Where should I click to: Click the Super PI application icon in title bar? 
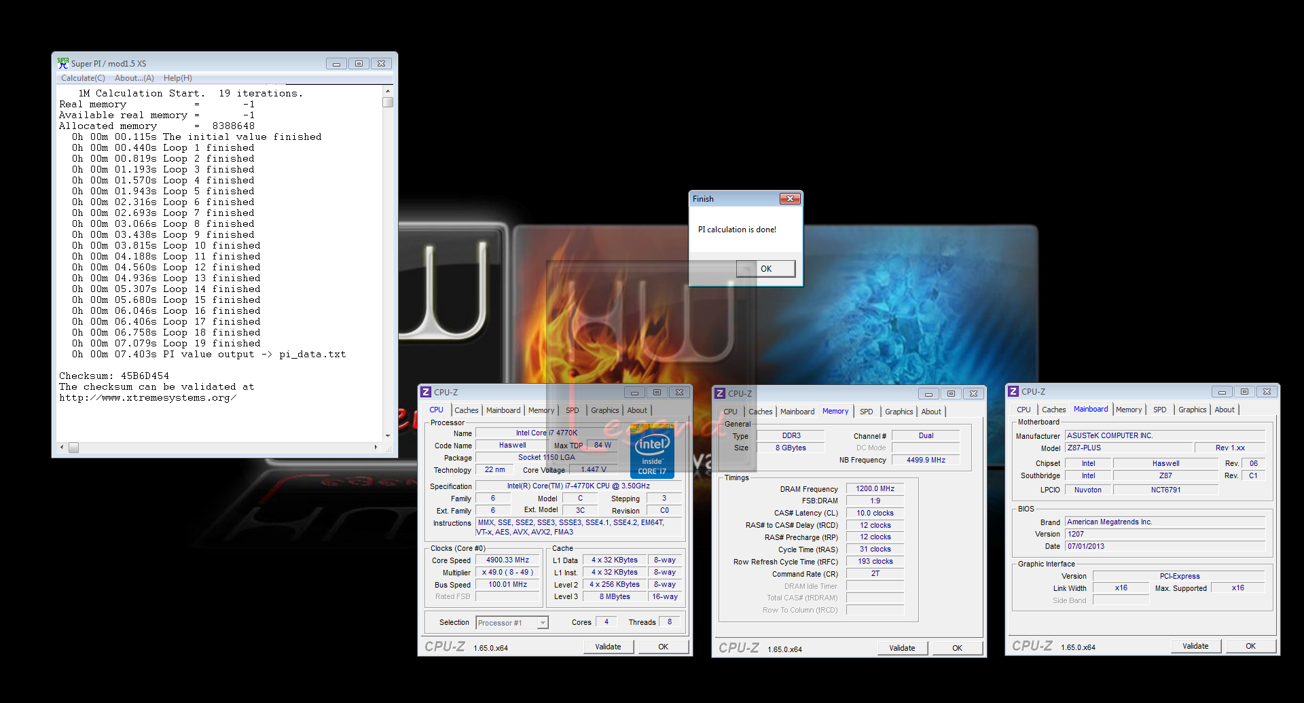63,63
